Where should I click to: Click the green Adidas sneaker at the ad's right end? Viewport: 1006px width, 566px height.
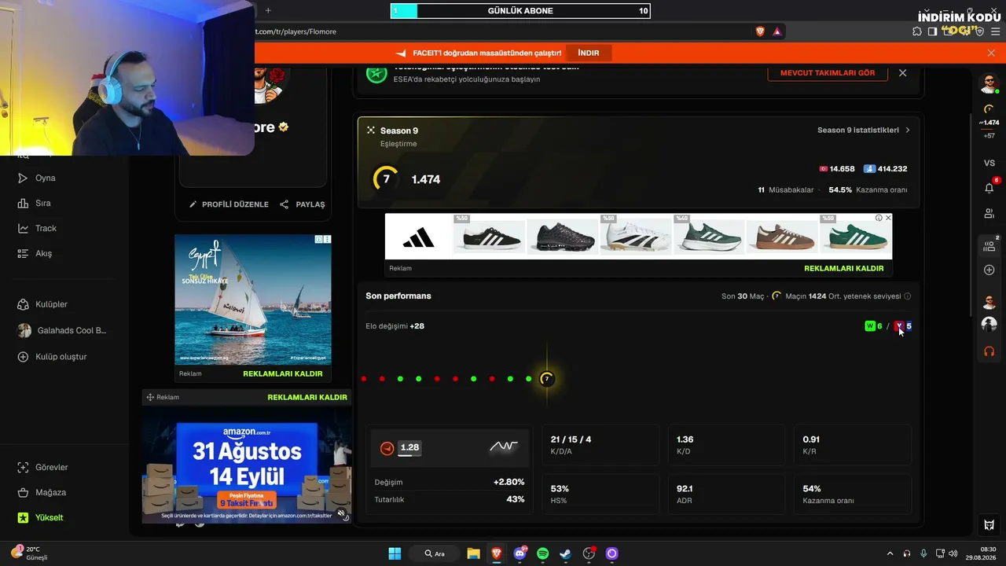[855, 236]
